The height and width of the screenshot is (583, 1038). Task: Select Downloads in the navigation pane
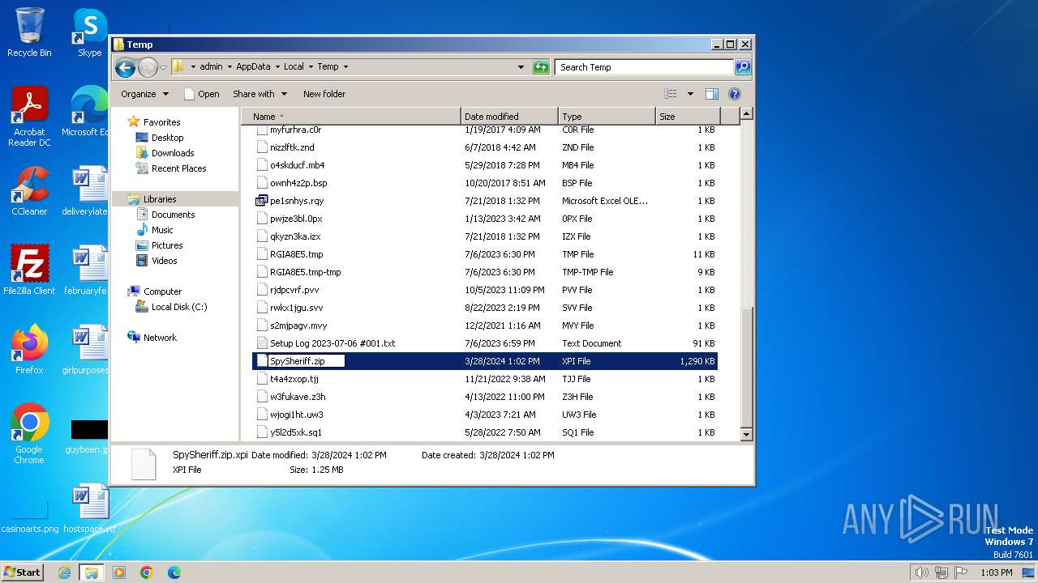[x=173, y=153]
